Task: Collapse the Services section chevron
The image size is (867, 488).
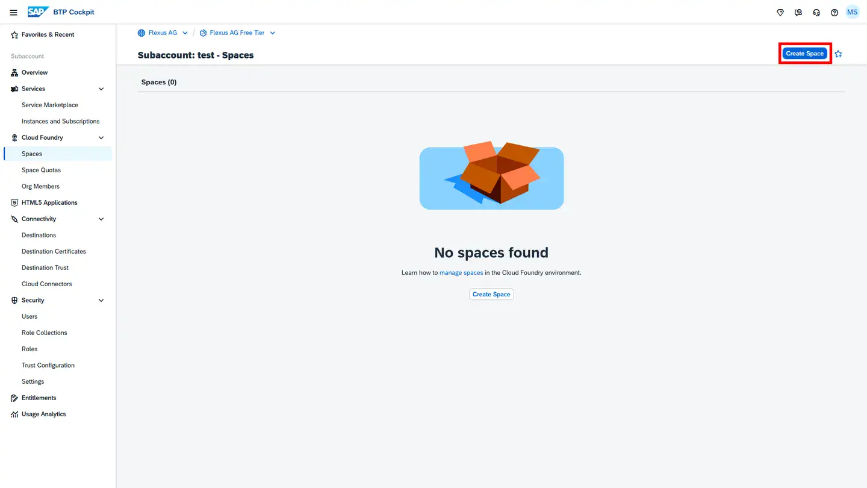Action: pyautogui.click(x=101, y=89)
